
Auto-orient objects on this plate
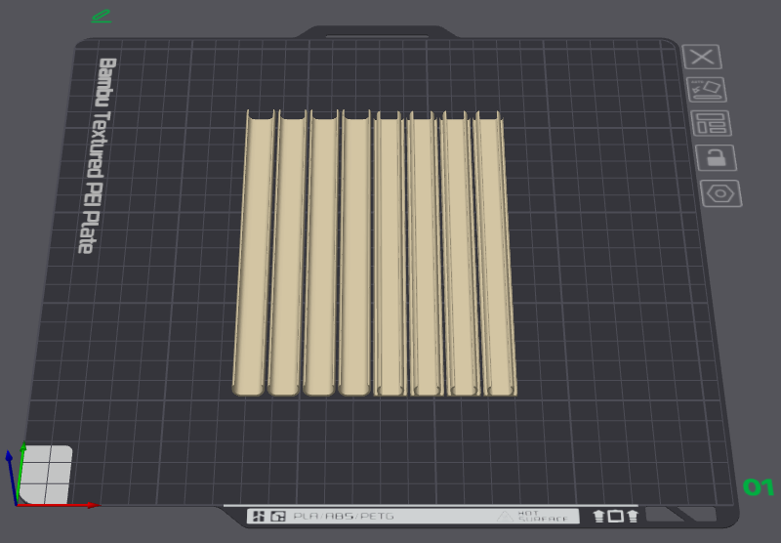coord(706,90)
